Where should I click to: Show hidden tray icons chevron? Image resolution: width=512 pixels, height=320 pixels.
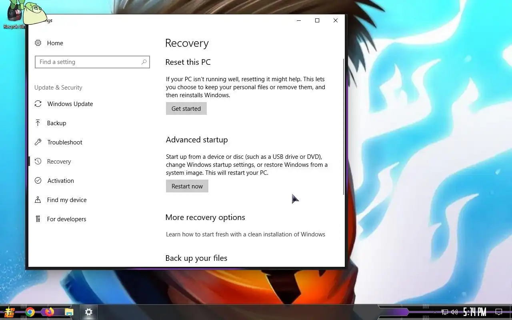click(x=435, y=312)
